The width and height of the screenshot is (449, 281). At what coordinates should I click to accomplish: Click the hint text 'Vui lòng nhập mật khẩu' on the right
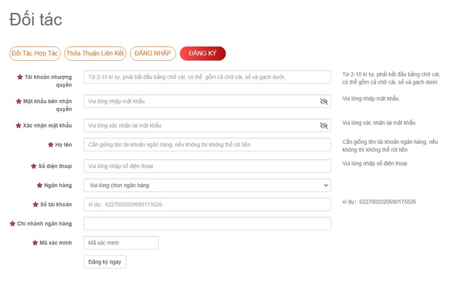tap(370, 99)
